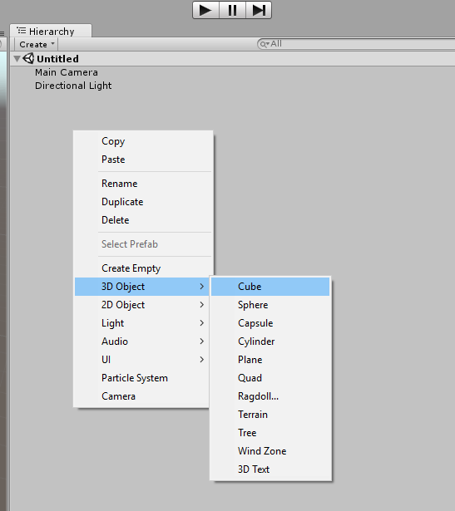Click the Hierarchy search field
The image size is (455, 511).
click(355, 44)
